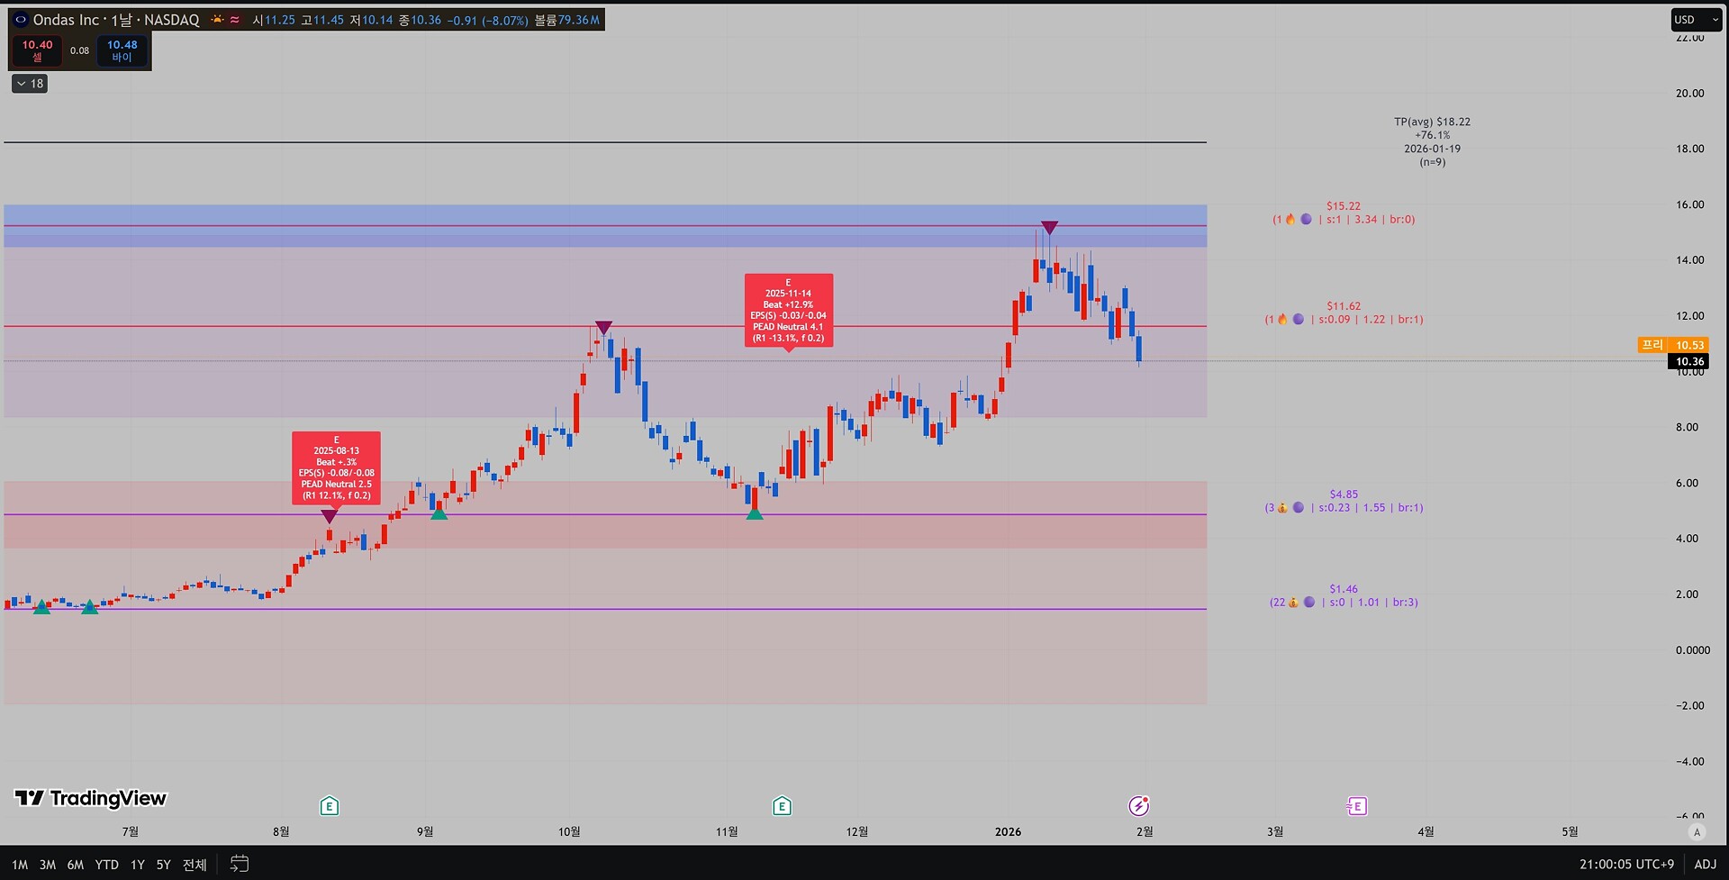This screenshot has width=1729, height=880.
Task: Click the red horizontal line at 15.22
Action: [x=605, y=226]
